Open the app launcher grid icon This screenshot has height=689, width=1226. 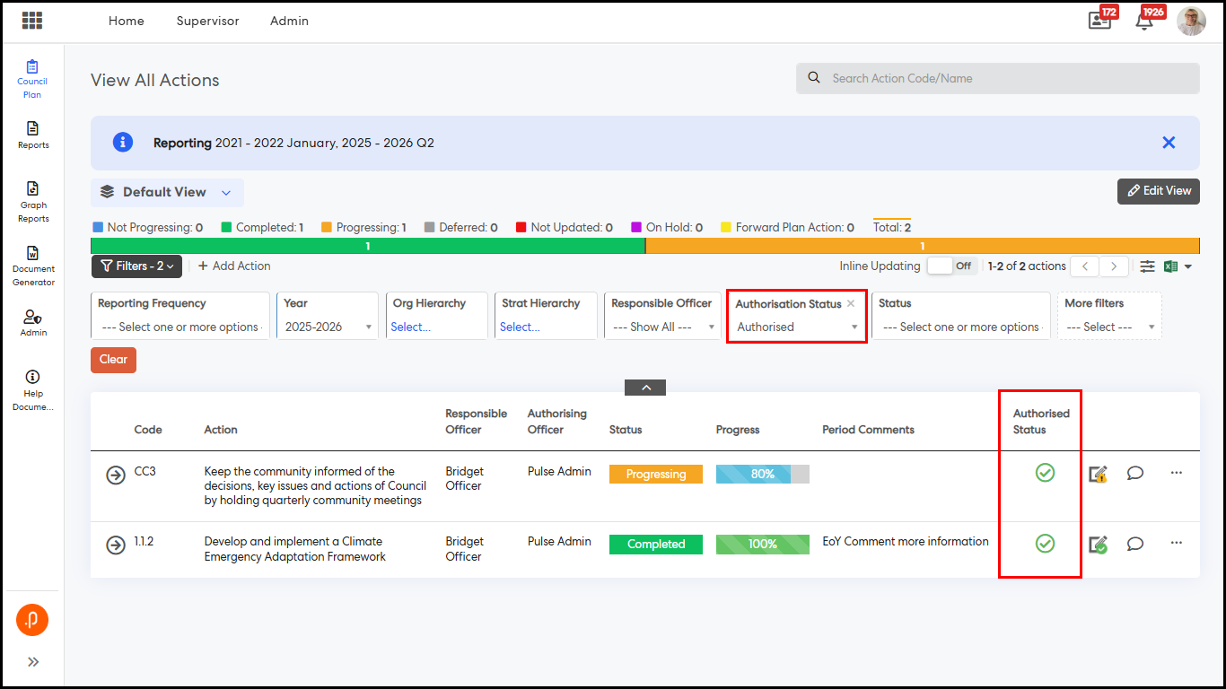coord(32,21)
